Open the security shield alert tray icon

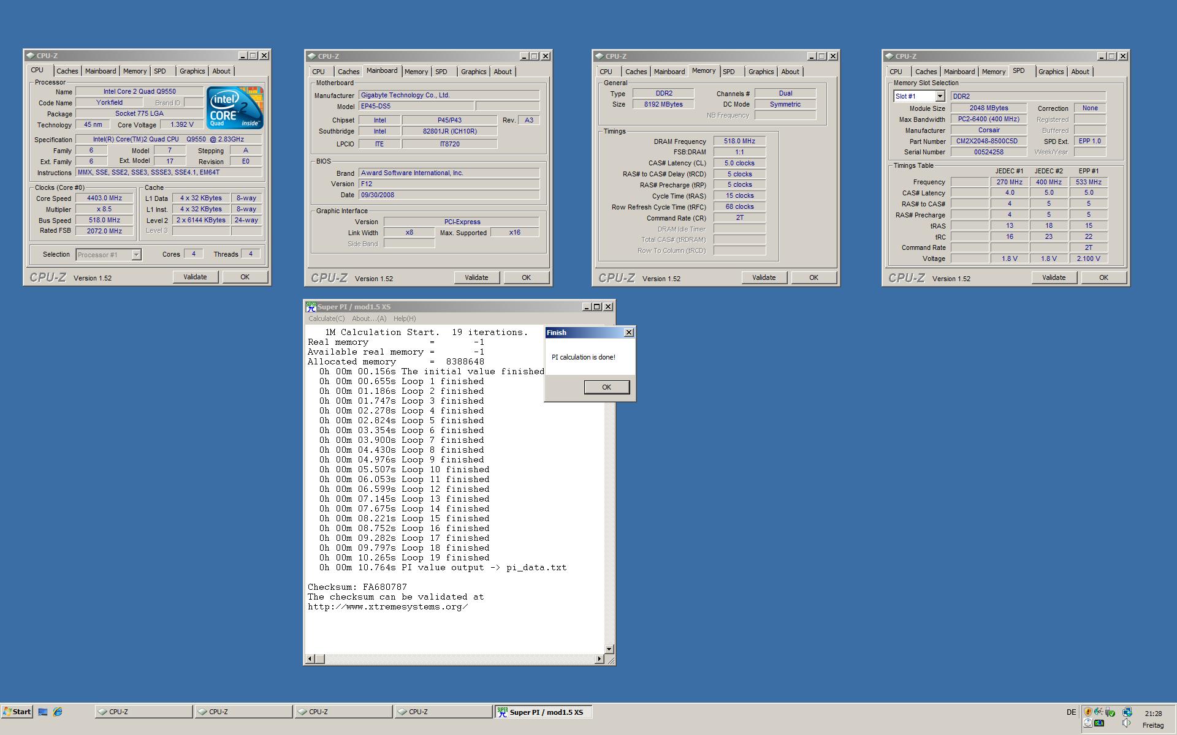tap(1088, 712)
